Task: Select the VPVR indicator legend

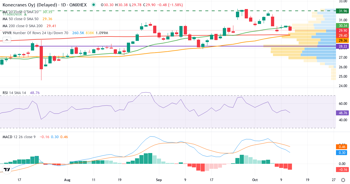Action: point(35,33)
